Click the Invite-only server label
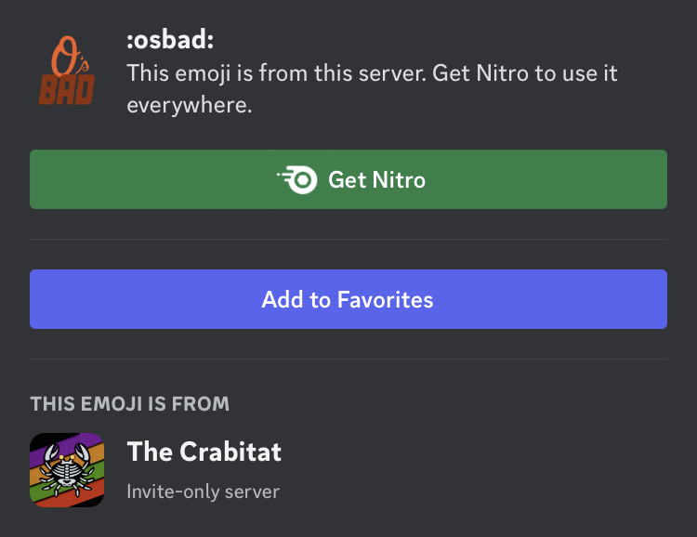The height and width of the screenshot is (537, 697). (x=204, y=491)
